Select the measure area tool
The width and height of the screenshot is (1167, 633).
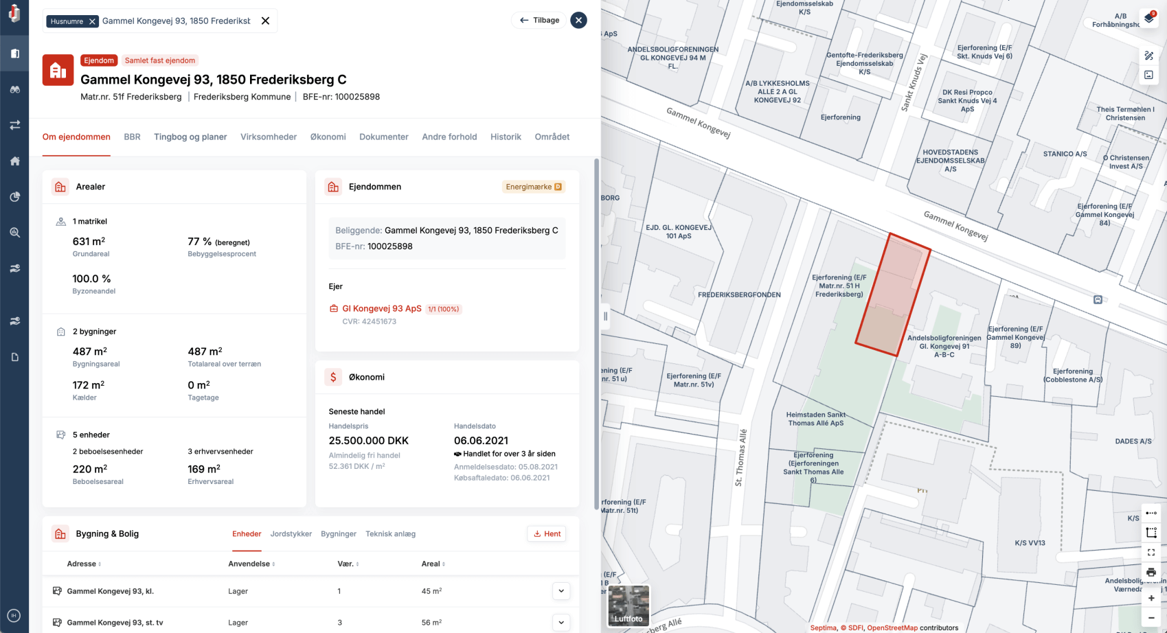click(1151, 533)
